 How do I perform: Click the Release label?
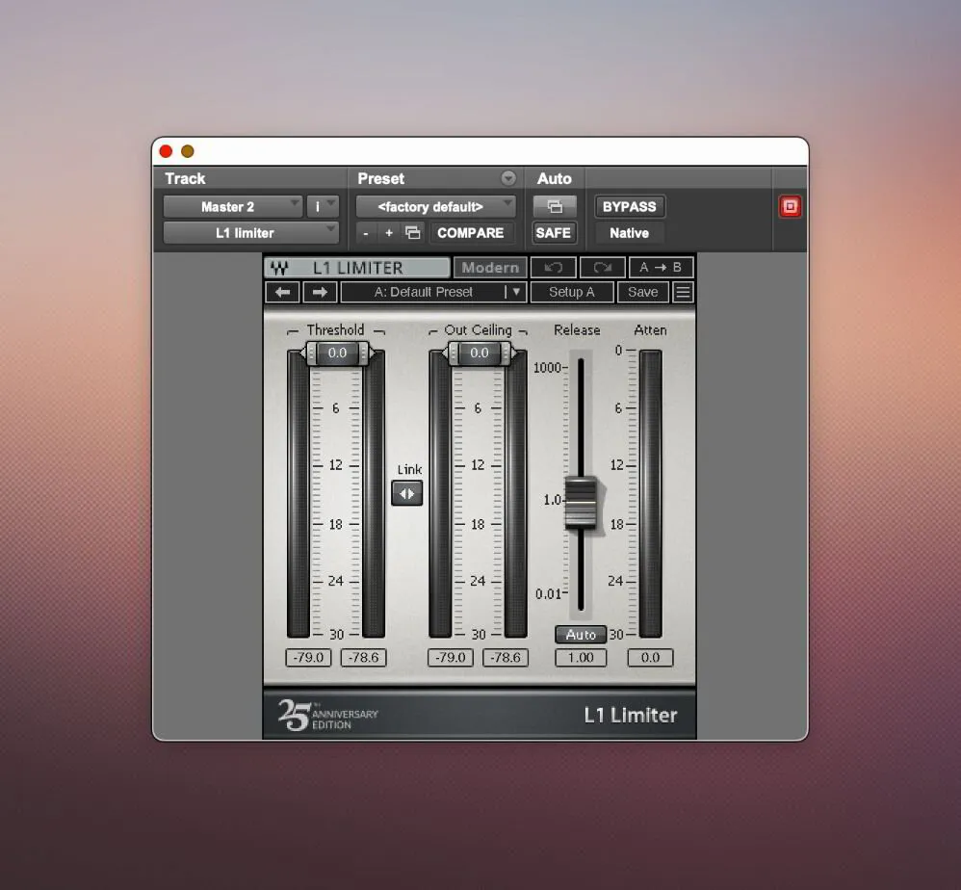577,329
